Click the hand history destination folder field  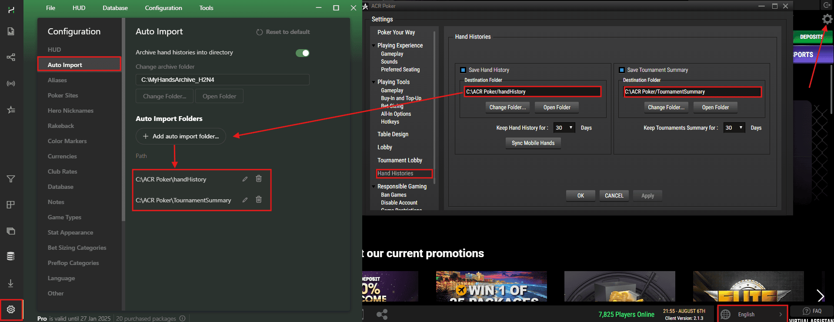[x=533, y=92]
